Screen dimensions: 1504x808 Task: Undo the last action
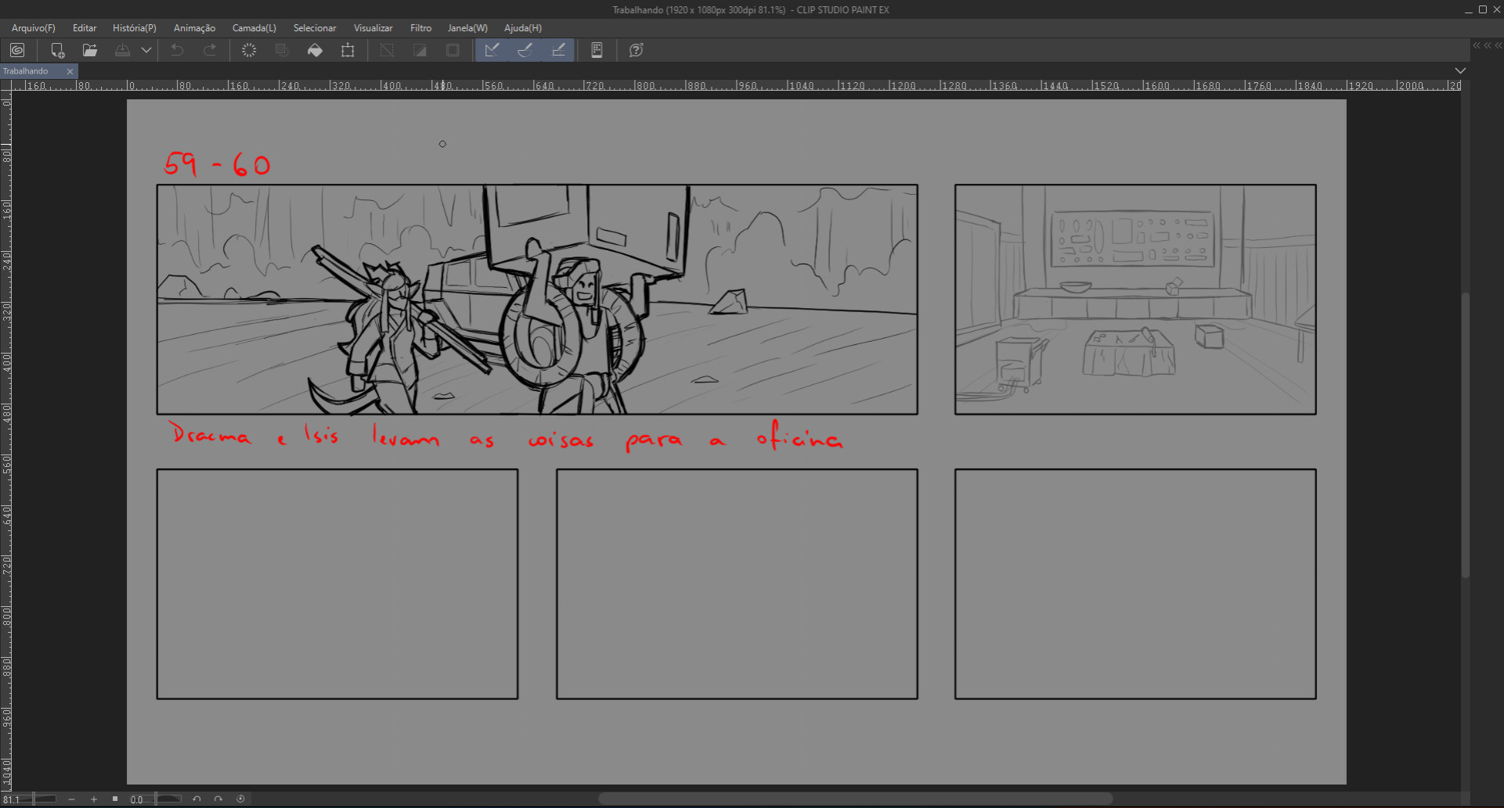[178, 50]
